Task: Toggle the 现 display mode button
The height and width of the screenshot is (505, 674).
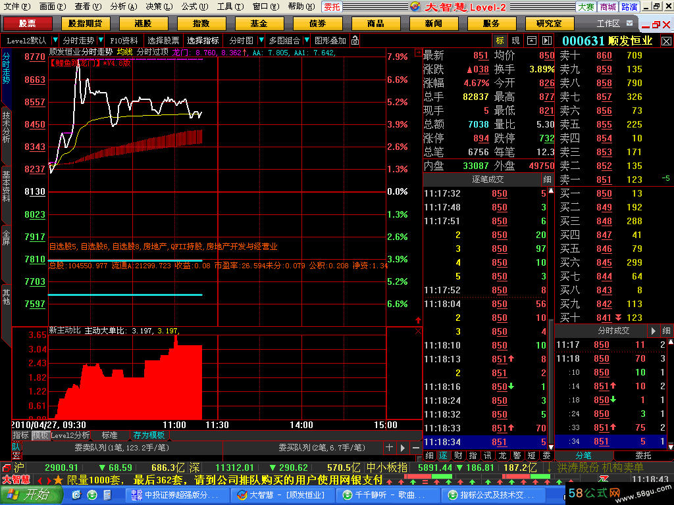Action: pos(515,41)
